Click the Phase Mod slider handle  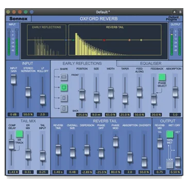pos(115,142)
